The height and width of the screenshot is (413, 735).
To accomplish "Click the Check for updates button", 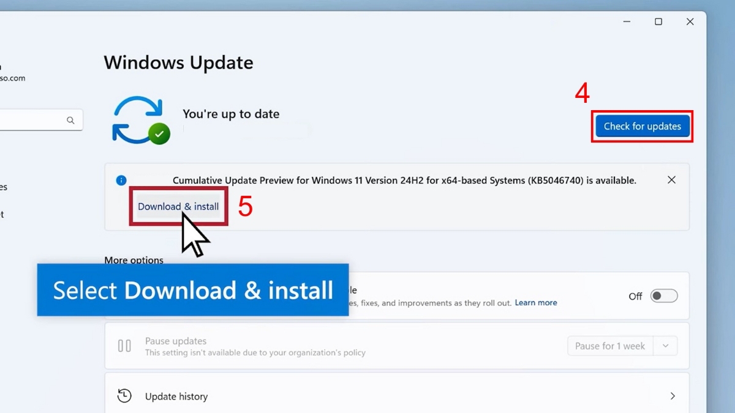I will [643, 127].
